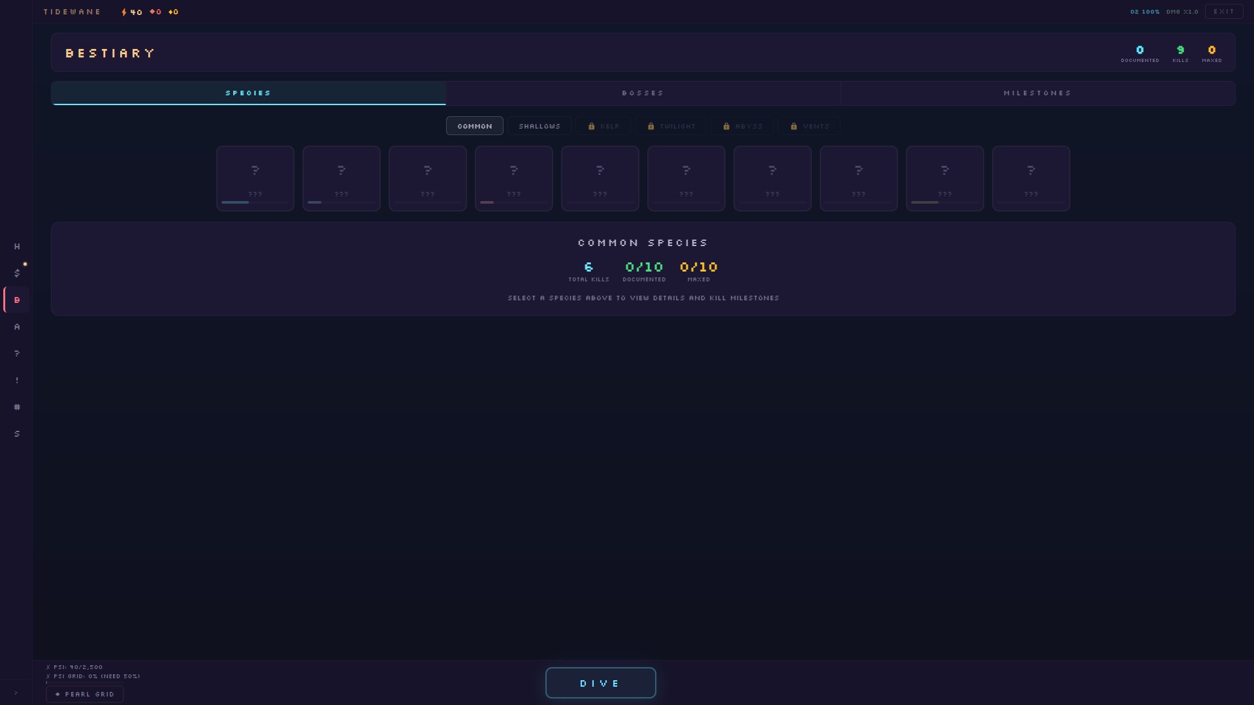Click the question mark sidebar icon
Image resolution: width=1254 pixels, height=705 pixels.
point(17,354)
